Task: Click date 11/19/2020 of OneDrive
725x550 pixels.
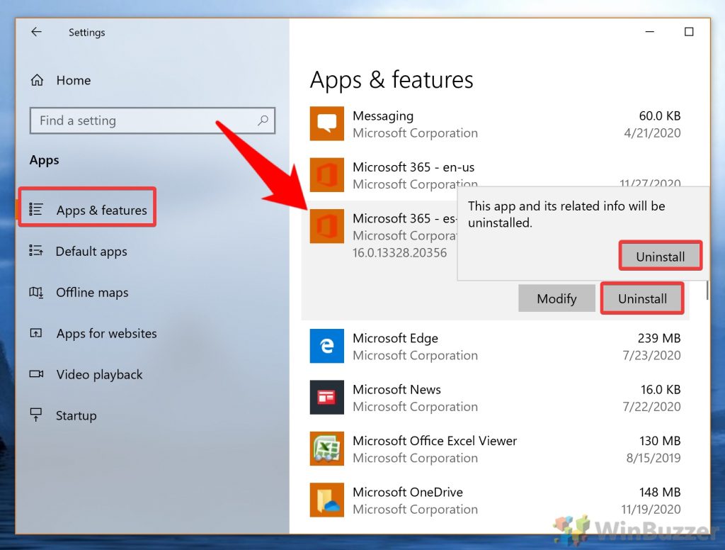Action: [x=651, y=510]
